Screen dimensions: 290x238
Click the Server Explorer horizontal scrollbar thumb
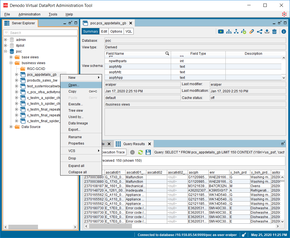pyautogui.click(x=23, y=227)
